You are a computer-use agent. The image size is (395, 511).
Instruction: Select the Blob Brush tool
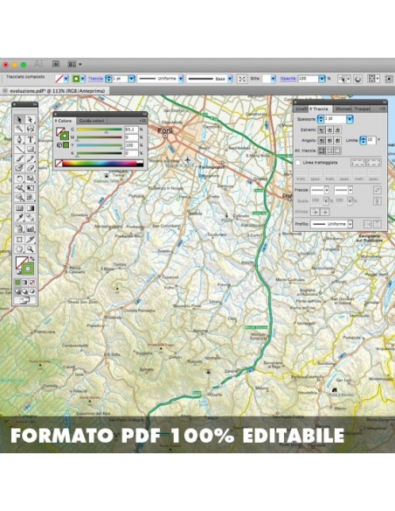19,168
